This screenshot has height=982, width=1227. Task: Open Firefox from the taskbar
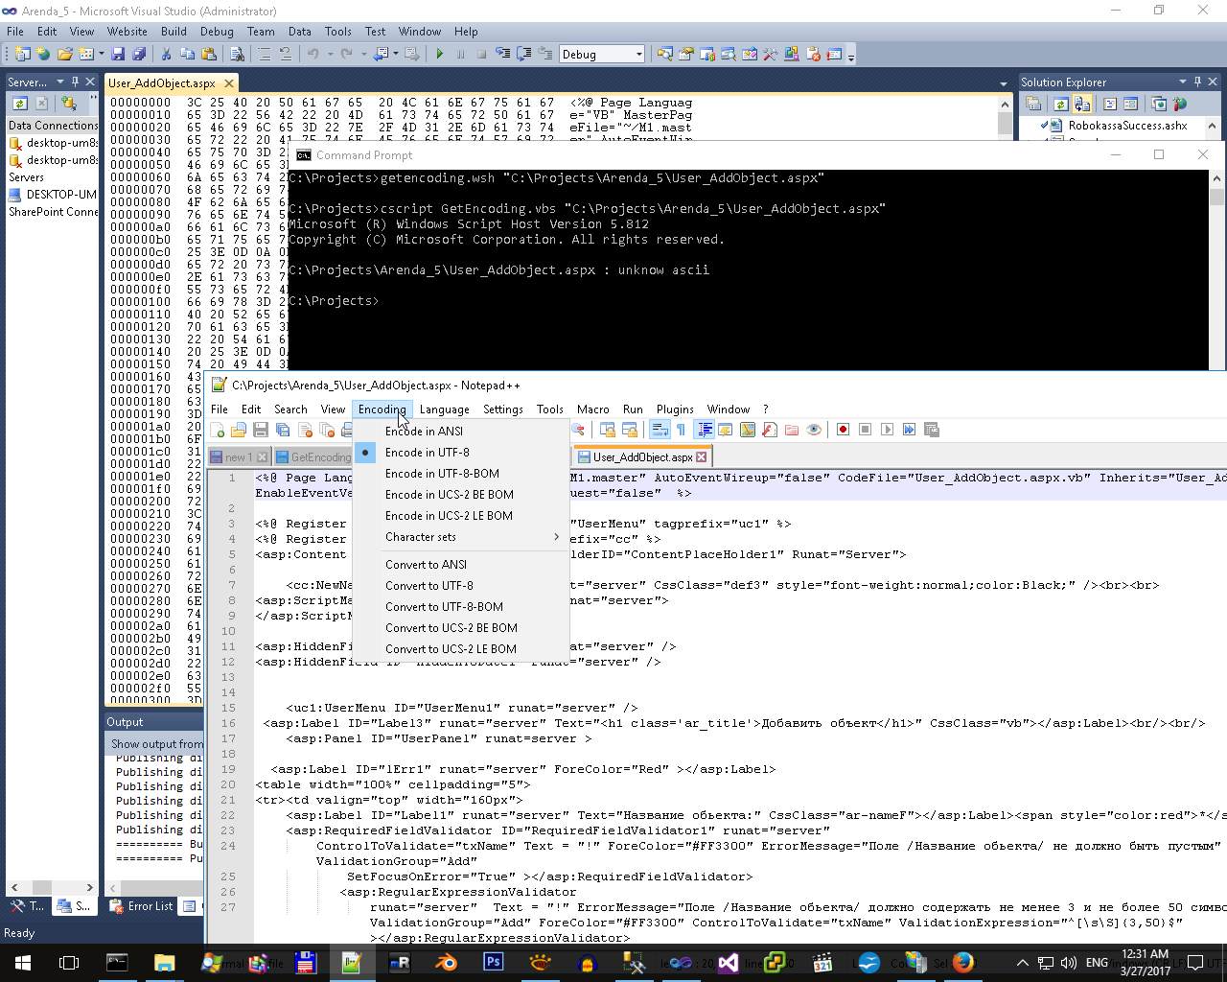tap(963, 963)
